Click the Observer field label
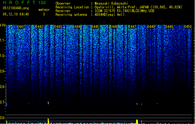 (x=63, y=3)
